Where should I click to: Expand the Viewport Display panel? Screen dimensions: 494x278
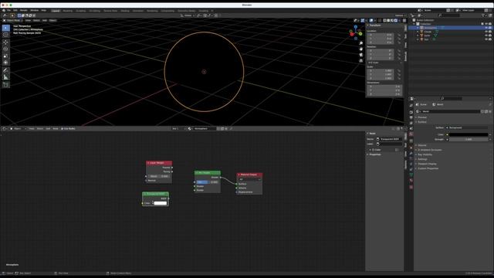(x=427, y=164)
